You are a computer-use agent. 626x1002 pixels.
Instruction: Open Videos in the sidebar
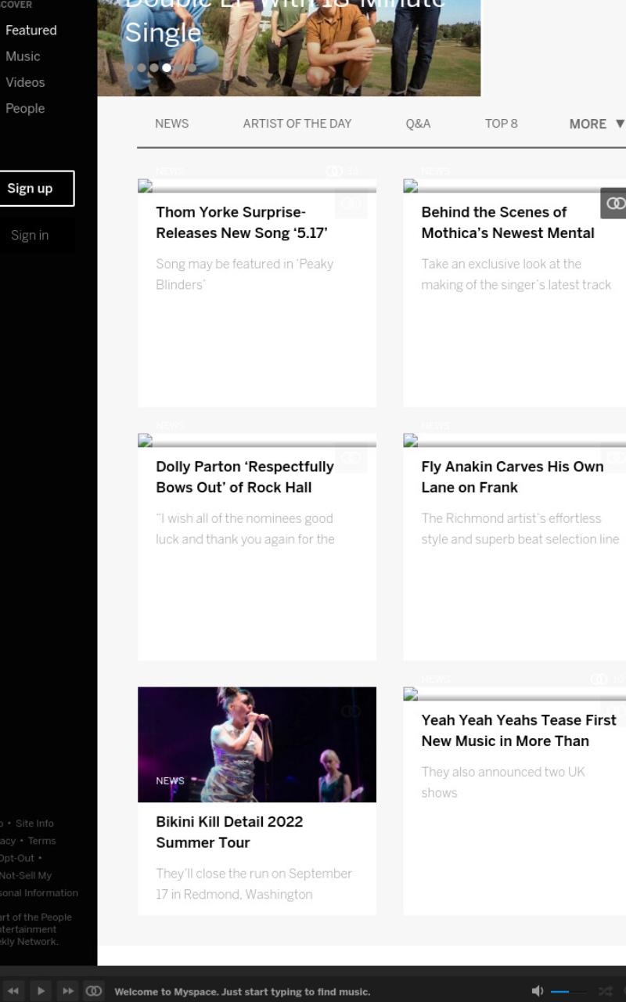25,82
